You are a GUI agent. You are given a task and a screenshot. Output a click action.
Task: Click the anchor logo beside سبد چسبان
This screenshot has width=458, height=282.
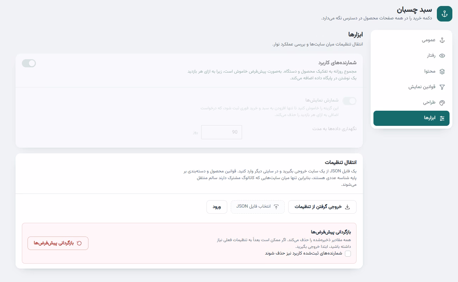pyautogui.click(x=445, y=14)
